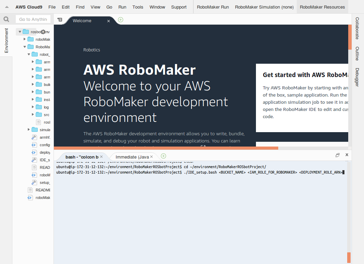
Task: Add a new terminal tab with the plus icon
Action: 163,156
